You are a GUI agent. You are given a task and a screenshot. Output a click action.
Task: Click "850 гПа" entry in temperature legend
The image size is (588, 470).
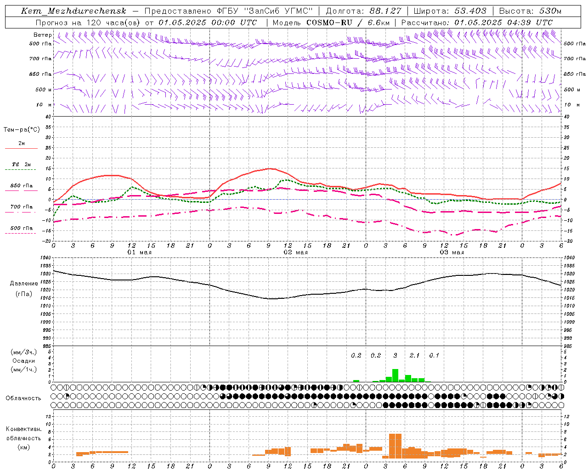pos(22,186)
